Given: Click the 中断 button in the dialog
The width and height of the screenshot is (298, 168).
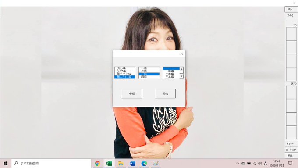Looking at the screenshot, I should (x=132, y=93).
